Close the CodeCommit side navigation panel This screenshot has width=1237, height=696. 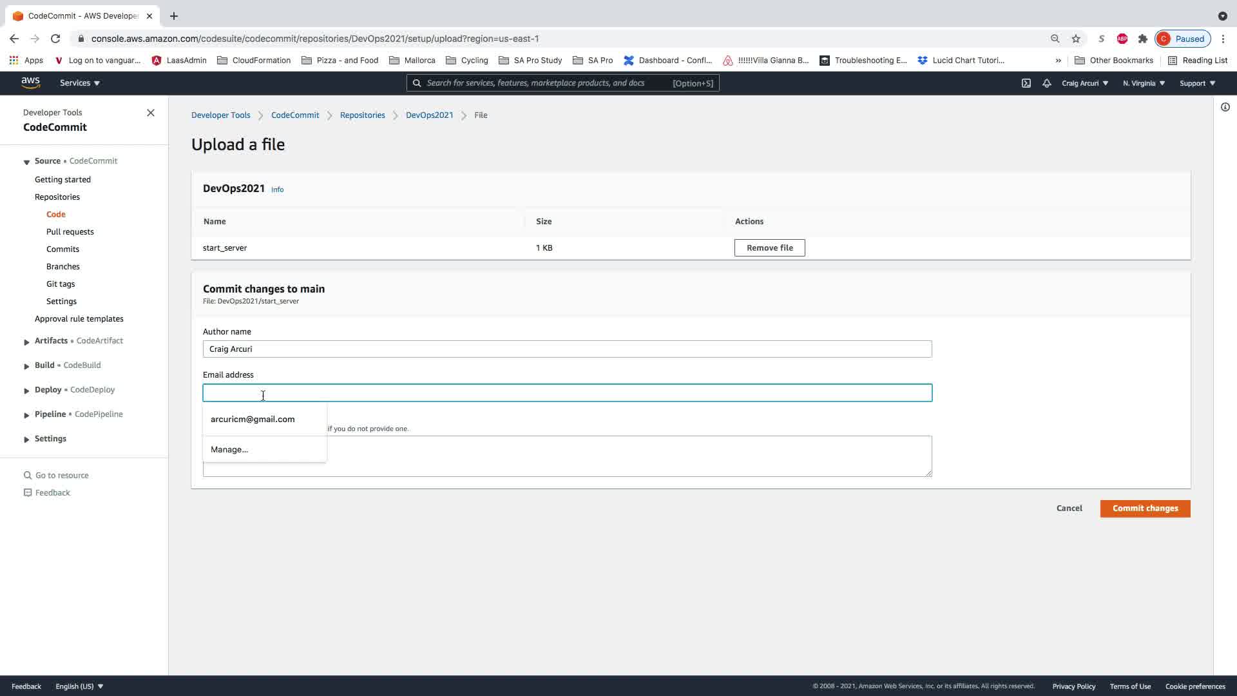[151, 113]
